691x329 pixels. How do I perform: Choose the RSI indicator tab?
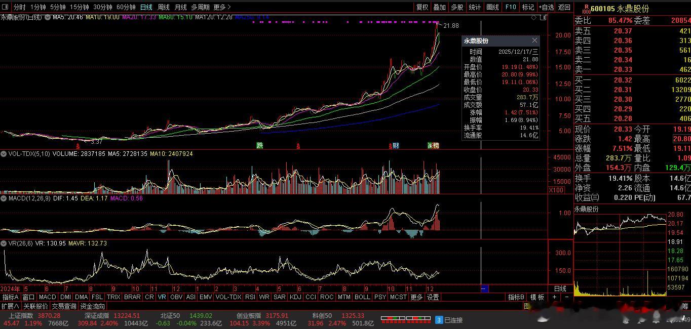250,297
